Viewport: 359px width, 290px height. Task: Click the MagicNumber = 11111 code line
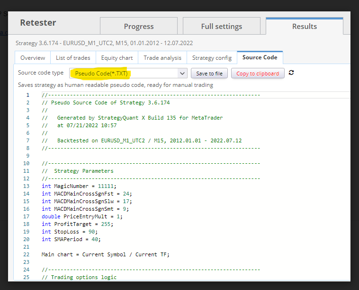(79, 186)
